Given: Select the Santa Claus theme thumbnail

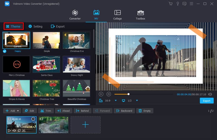Looking at the screenshot, I should click(46, 64).
